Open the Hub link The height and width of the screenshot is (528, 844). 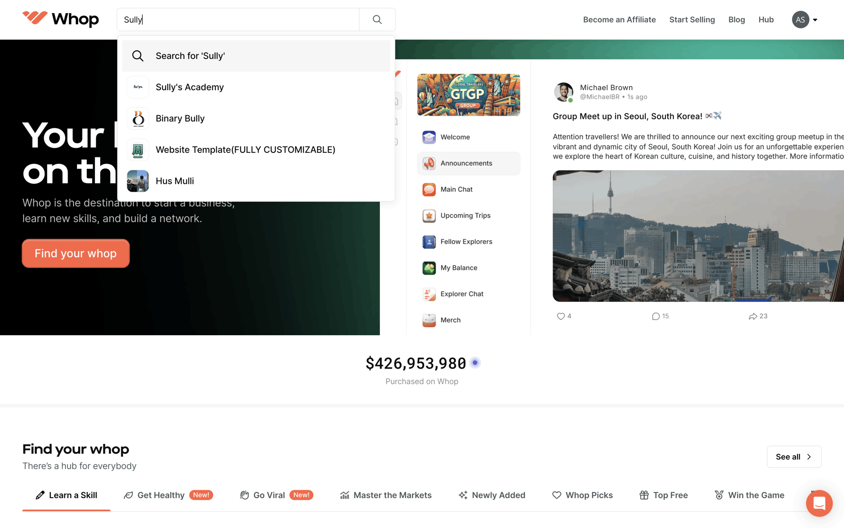pos(766,20)
